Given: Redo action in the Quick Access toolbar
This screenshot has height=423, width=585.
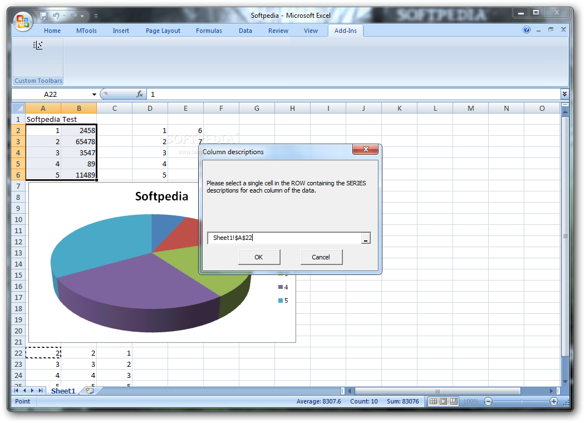Looking at the screenshot, I should [74, 16].
